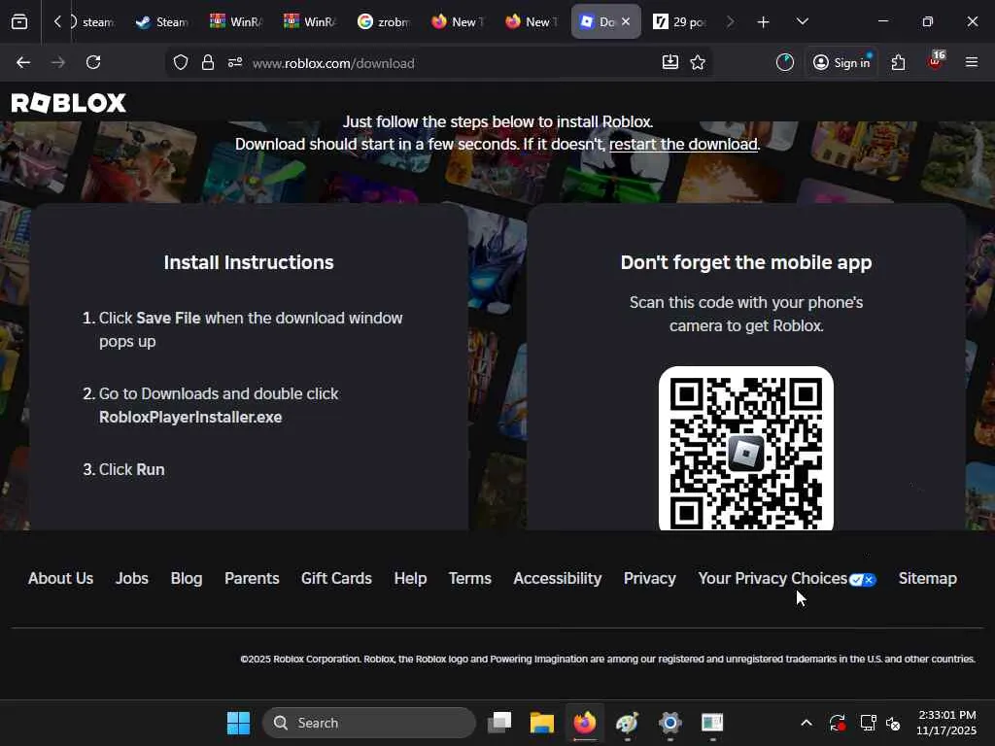Viewport: 995px width, 746px height.
Task: Open downloads panel in address bar
Action: click(670, 62)
